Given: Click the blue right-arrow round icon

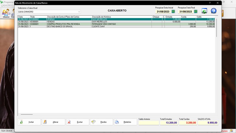Looking at the screenshot, I should click(x=214, y=11).
